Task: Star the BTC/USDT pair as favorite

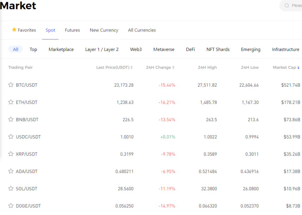Action: pyautogui.click(x=11, y=85)
